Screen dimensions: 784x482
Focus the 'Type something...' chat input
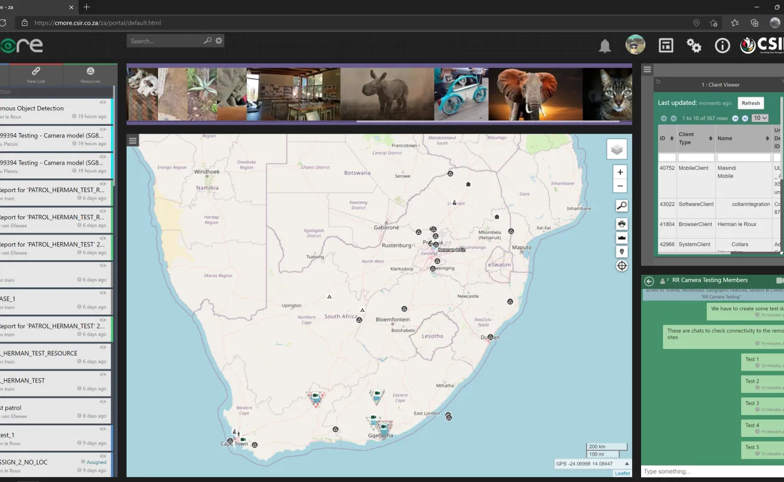coord(712,471)
